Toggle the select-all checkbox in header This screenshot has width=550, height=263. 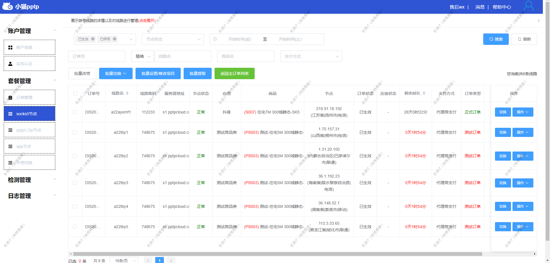[x=75, y=93]
